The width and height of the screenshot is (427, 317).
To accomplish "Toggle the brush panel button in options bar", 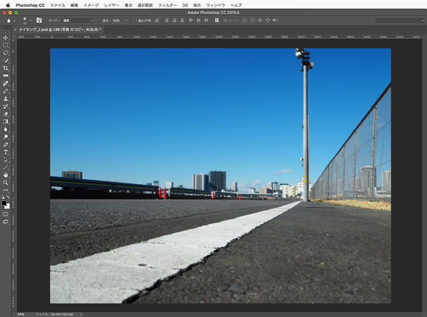I will 39,20.
